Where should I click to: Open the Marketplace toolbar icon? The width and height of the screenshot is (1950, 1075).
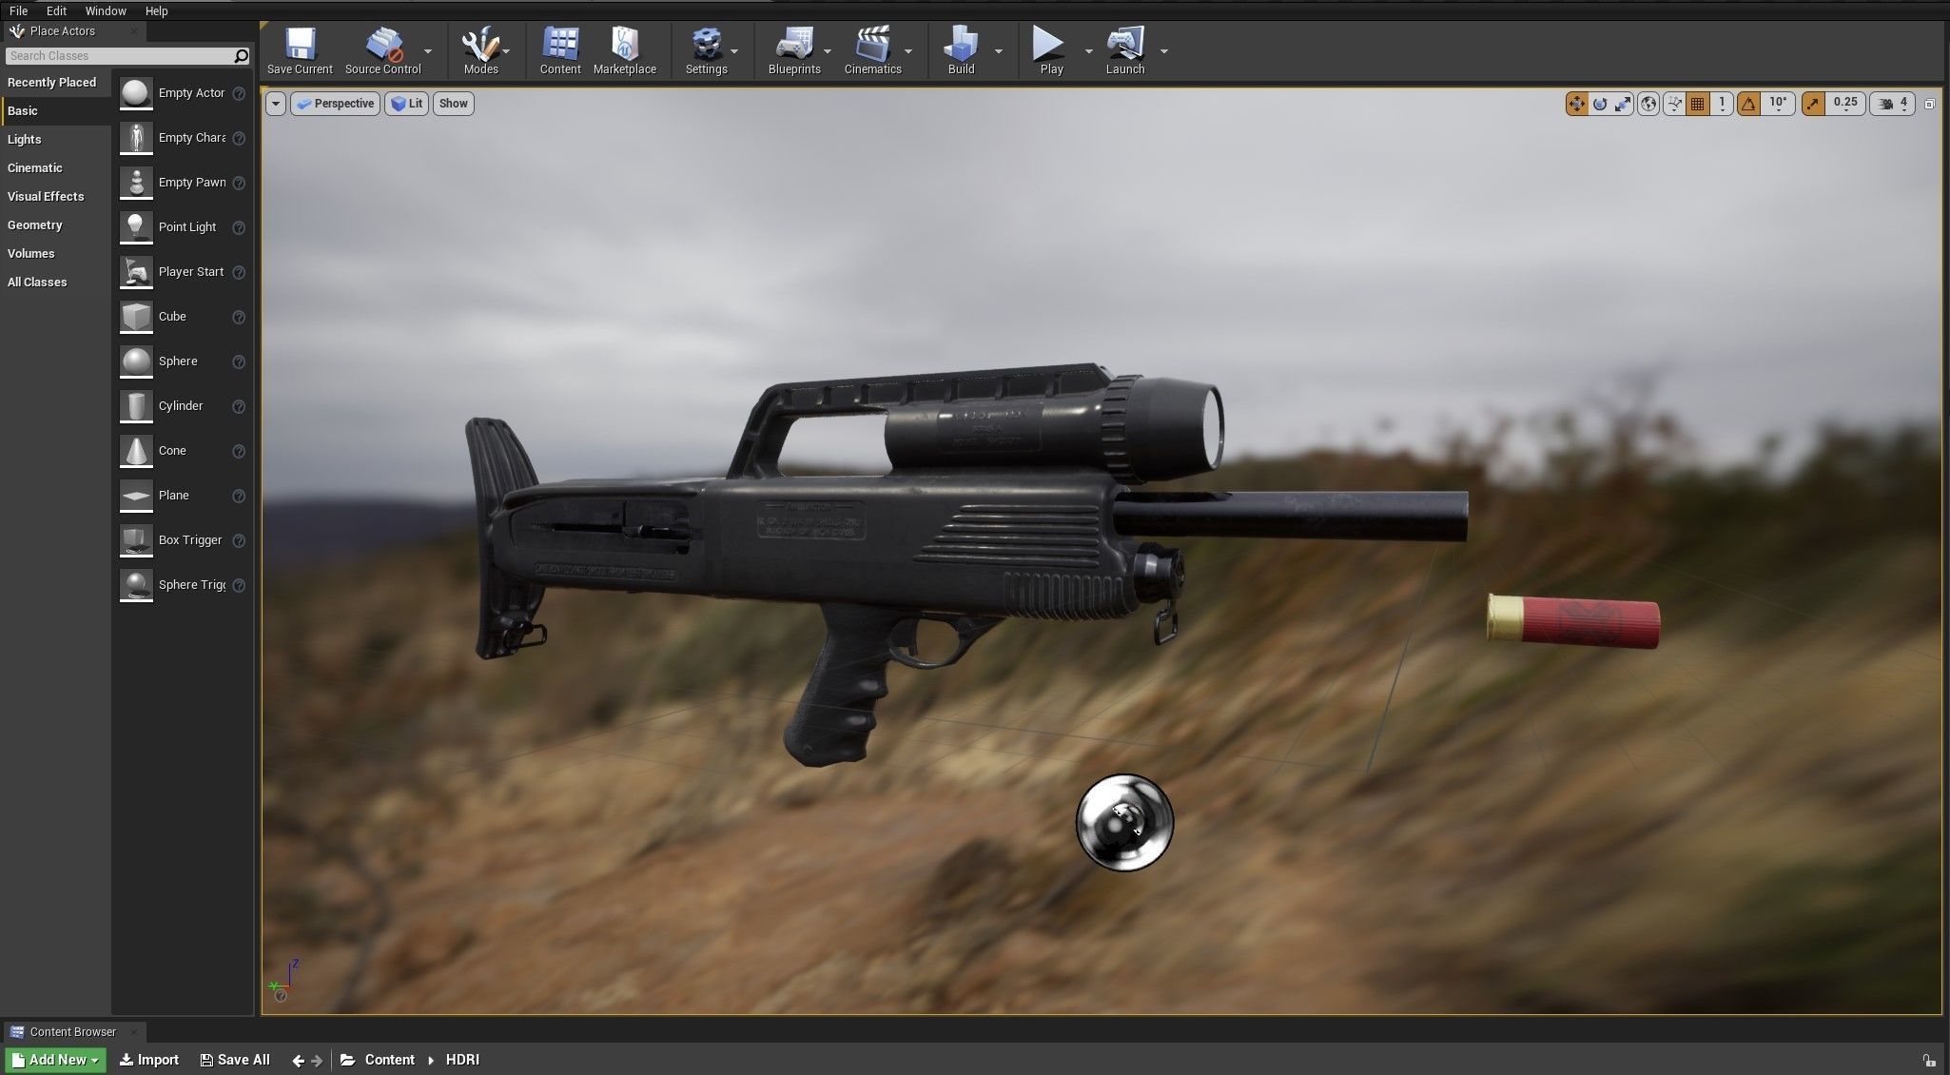pos(625,50)
